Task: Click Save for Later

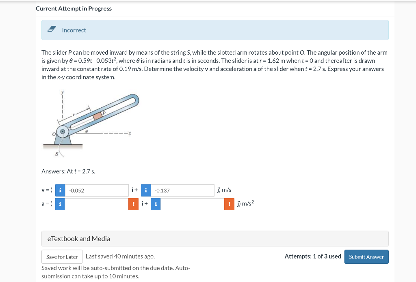Action: [62, 256]
